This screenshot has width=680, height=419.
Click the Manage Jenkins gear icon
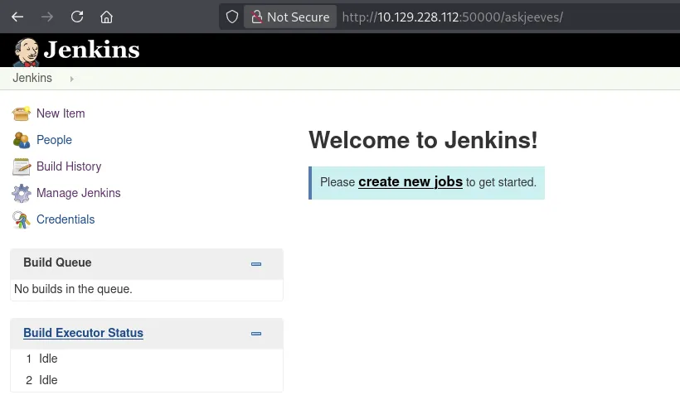[x=22, y=193]
